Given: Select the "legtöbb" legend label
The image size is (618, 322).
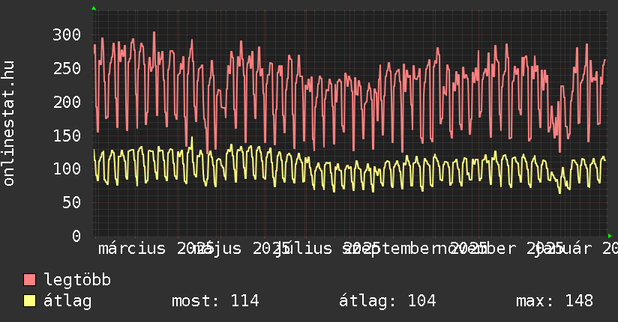Looking at the screenshot, I should 77,280.
